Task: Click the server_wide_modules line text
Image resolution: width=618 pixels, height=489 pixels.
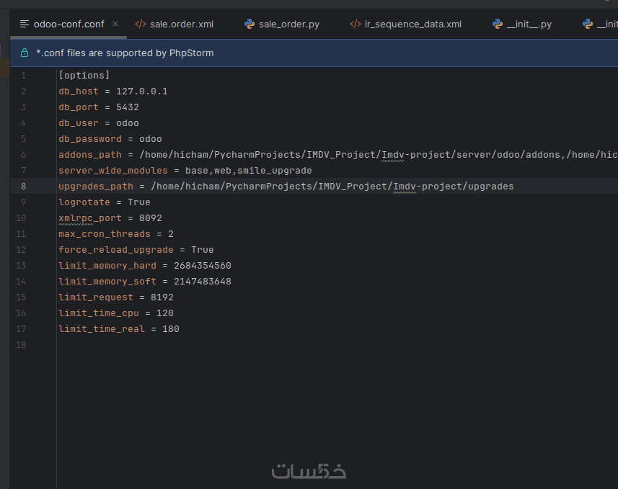Action: coord(185,171)
